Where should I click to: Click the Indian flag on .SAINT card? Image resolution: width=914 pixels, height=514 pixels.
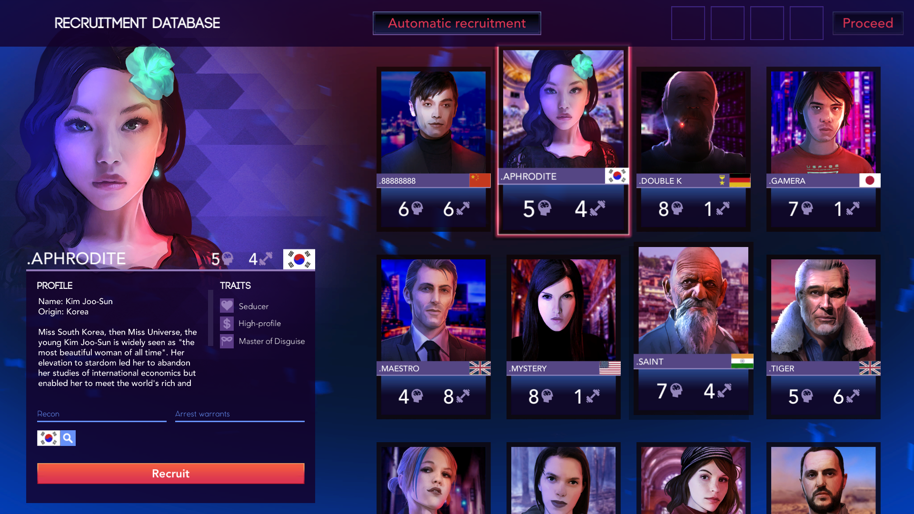coord(742,361)
